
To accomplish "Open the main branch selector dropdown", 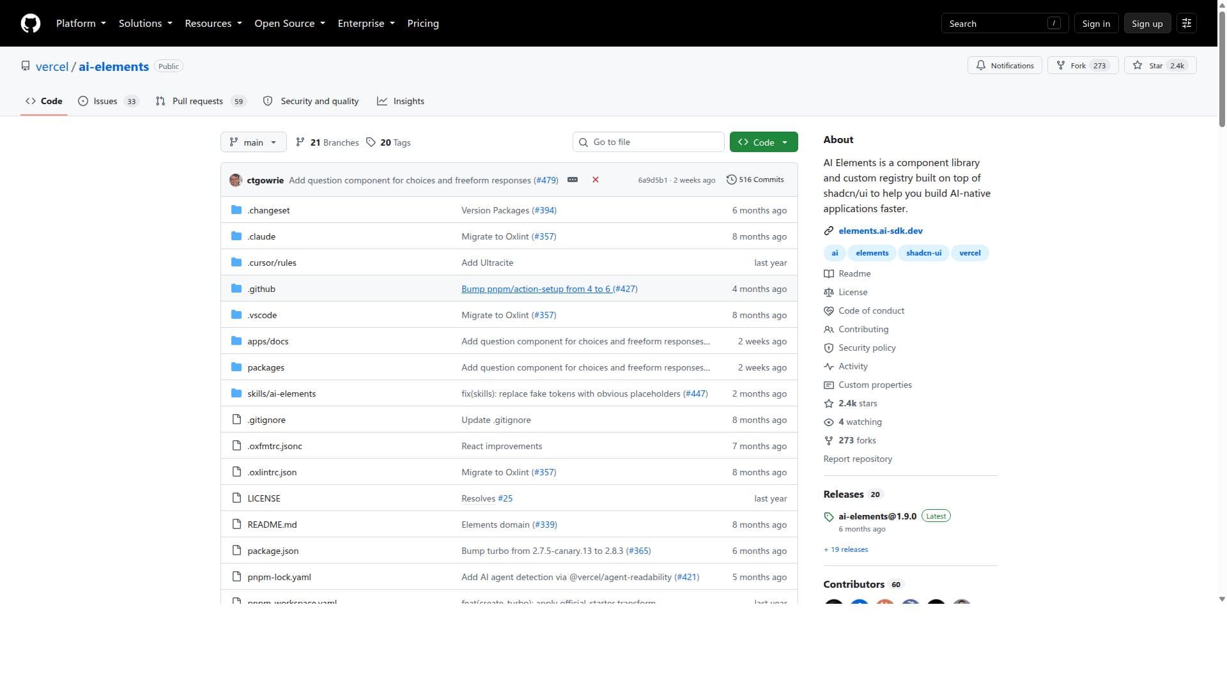I will point(254,142).
